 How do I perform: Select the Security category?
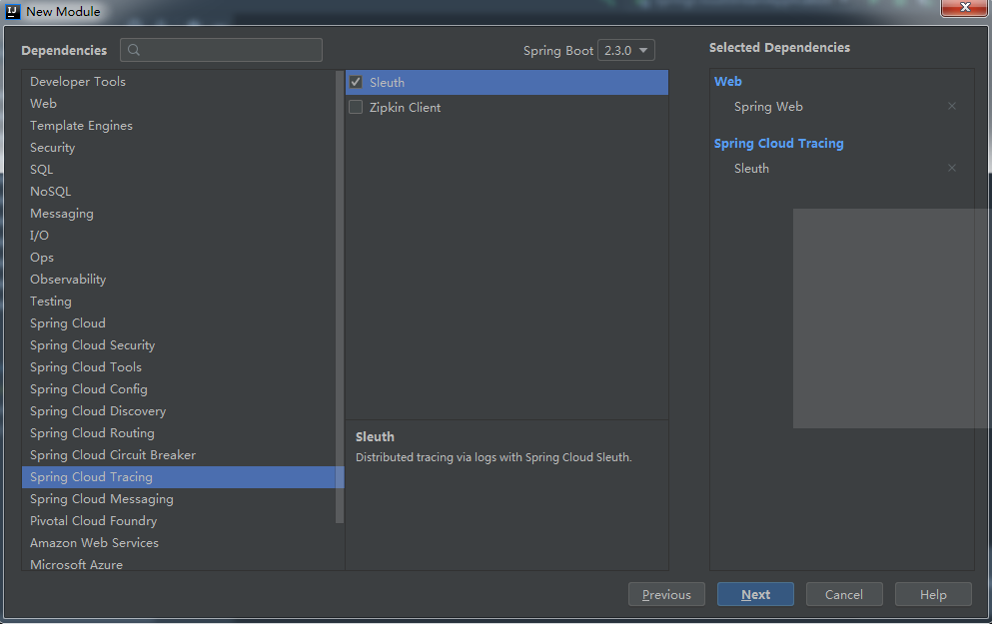[x=179, y=148]
